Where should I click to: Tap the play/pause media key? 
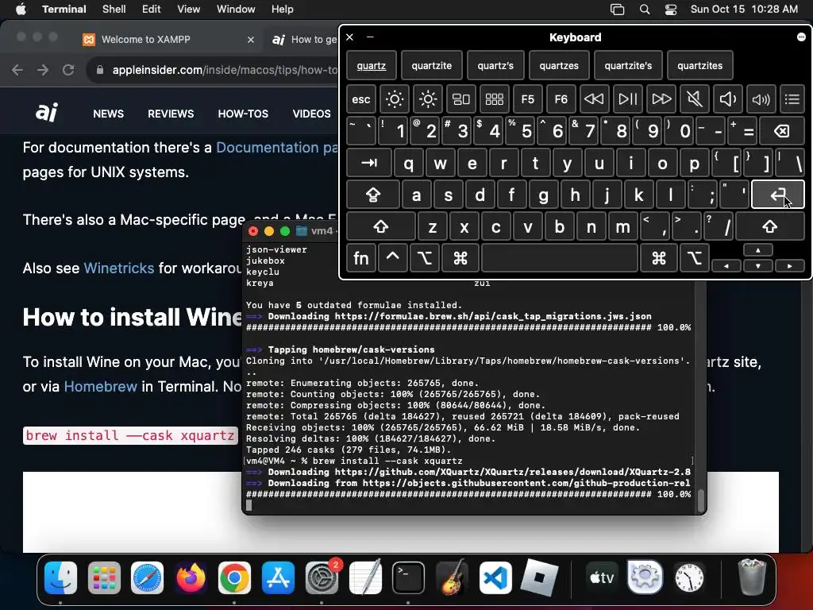pyautogui.click(x=627, y=99)
